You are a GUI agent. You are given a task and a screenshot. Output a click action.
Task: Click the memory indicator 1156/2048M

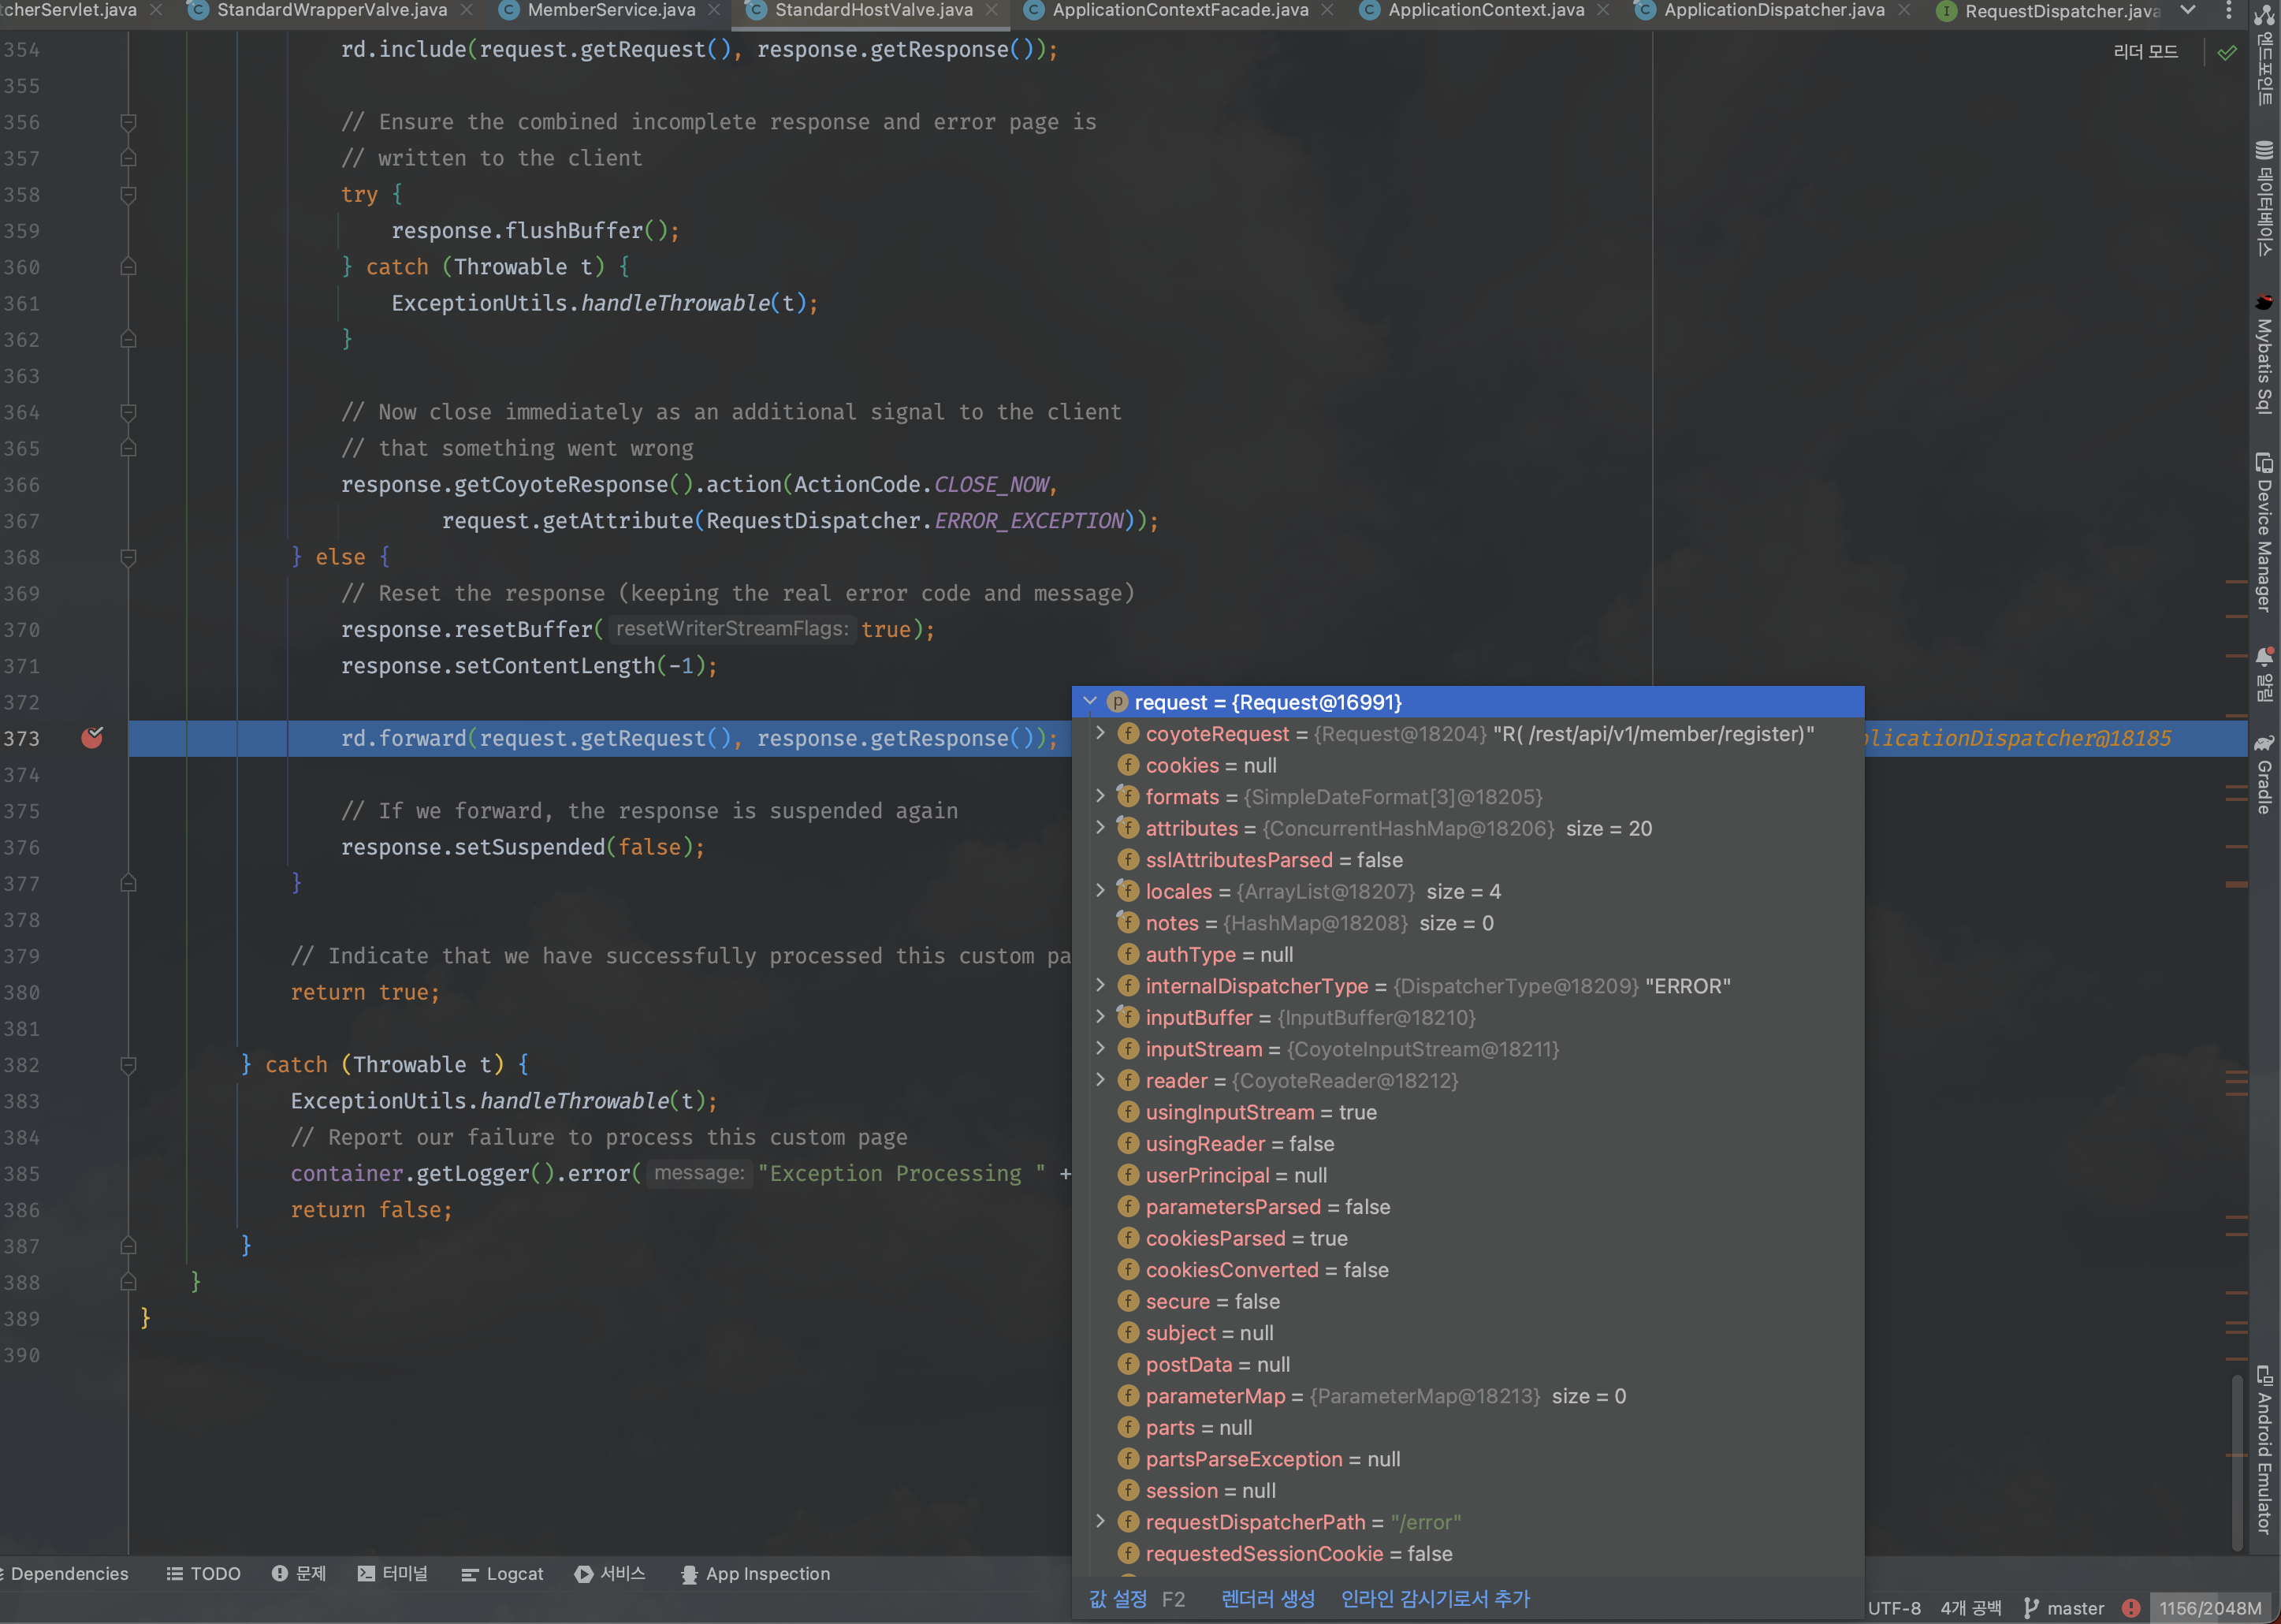2210,1608
